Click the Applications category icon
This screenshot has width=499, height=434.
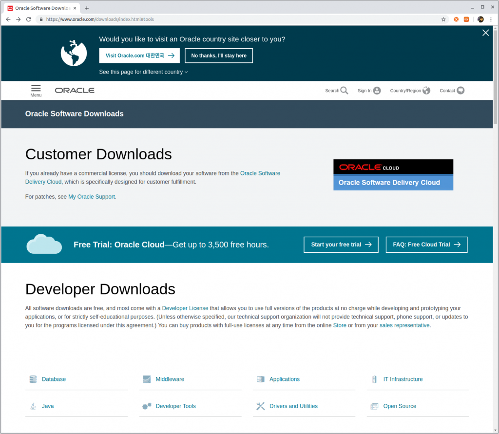coord(260,379)
